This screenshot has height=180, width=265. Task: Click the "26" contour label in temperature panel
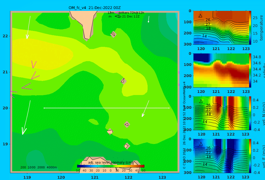coord(208,20)
